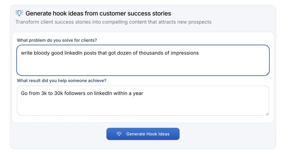Click the problem text area's resize handle
Viewport: 286px width, 158px height.
(x=267, y=74)
